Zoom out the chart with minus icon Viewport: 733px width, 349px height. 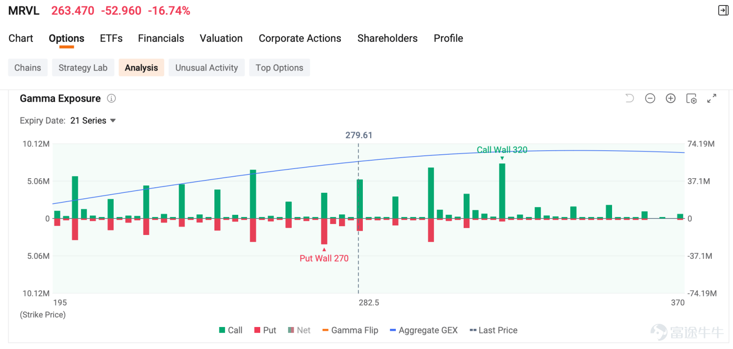[650, 98]
